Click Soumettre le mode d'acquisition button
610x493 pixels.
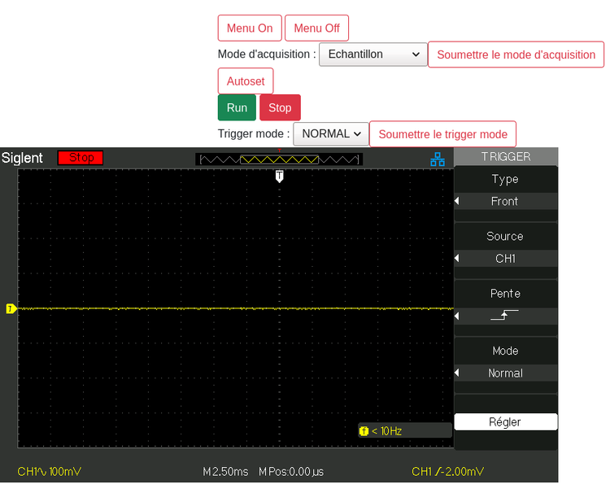coord(516,55)
